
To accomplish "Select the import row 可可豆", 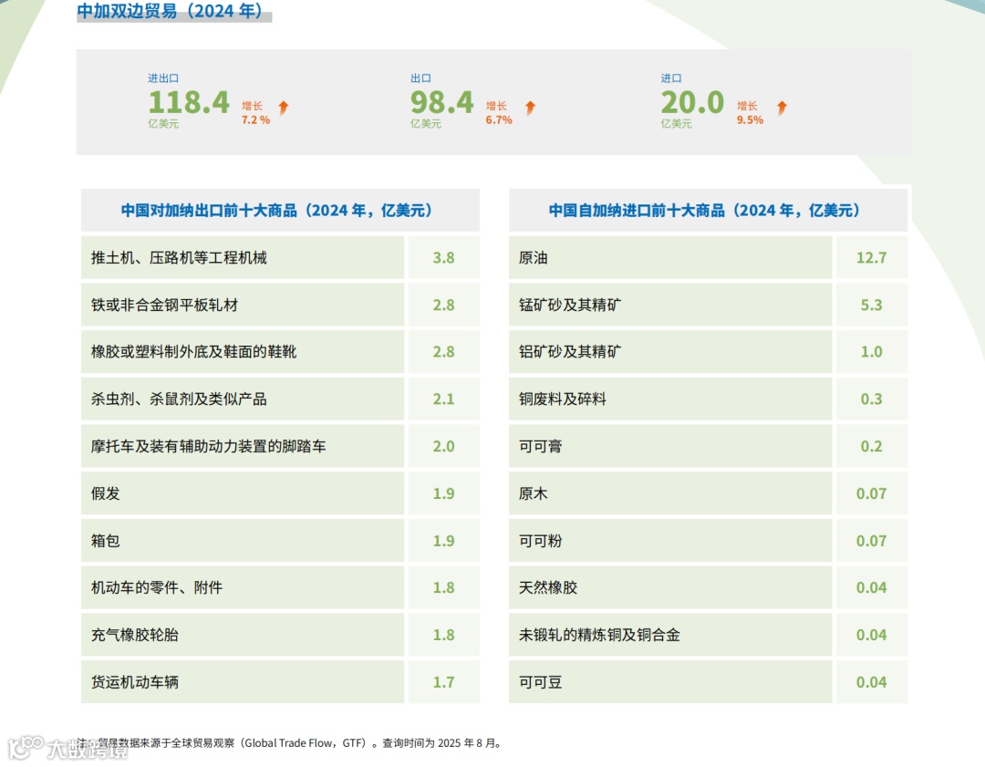I will [670, 681].
